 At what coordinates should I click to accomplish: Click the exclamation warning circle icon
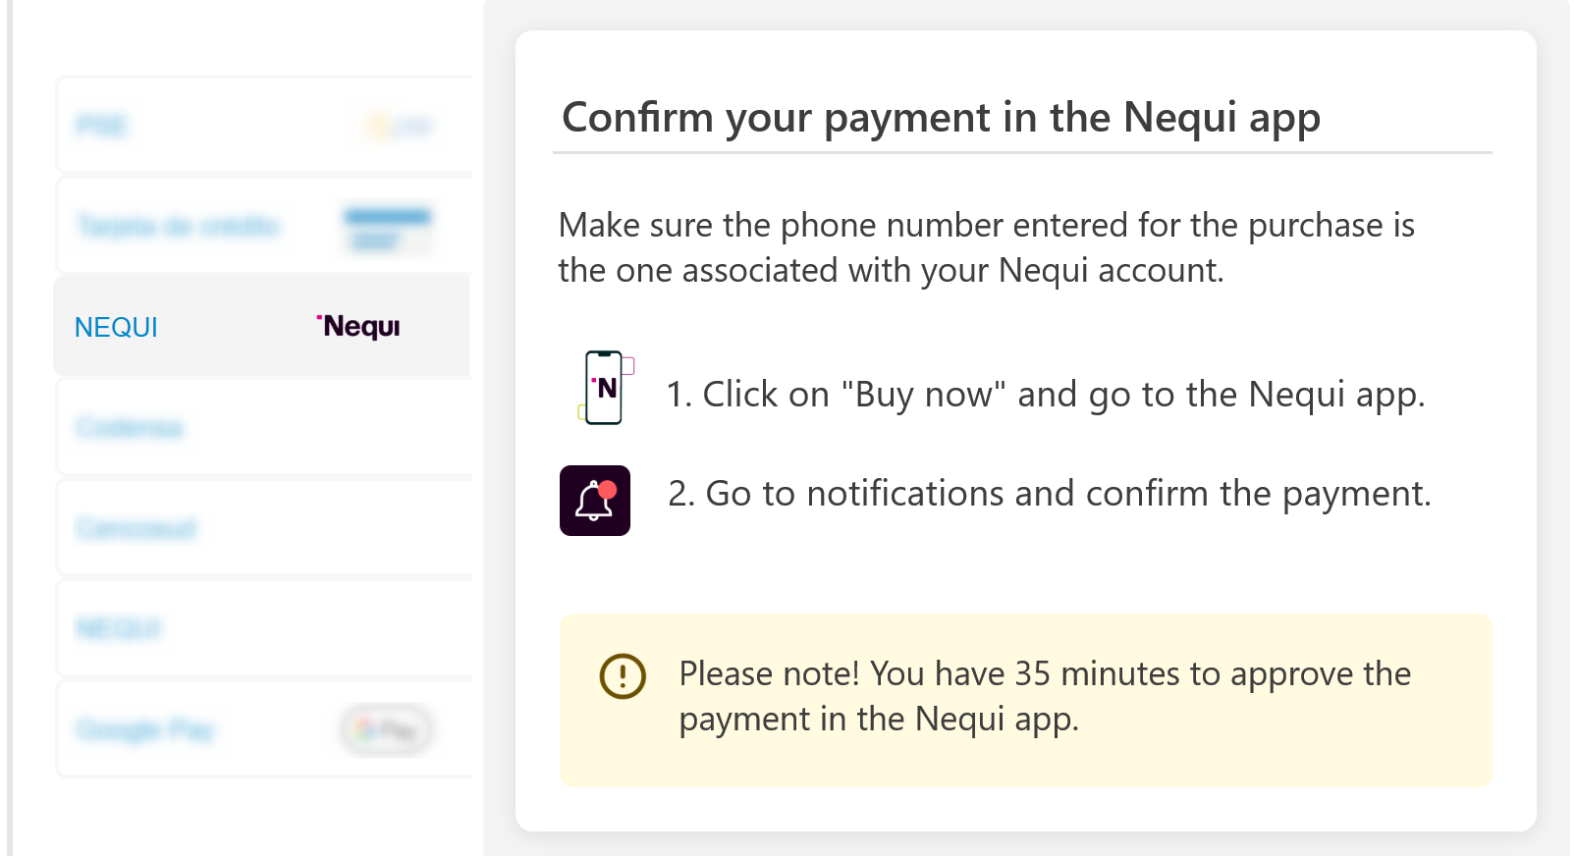pyautogui.click(x=623, y=676)
